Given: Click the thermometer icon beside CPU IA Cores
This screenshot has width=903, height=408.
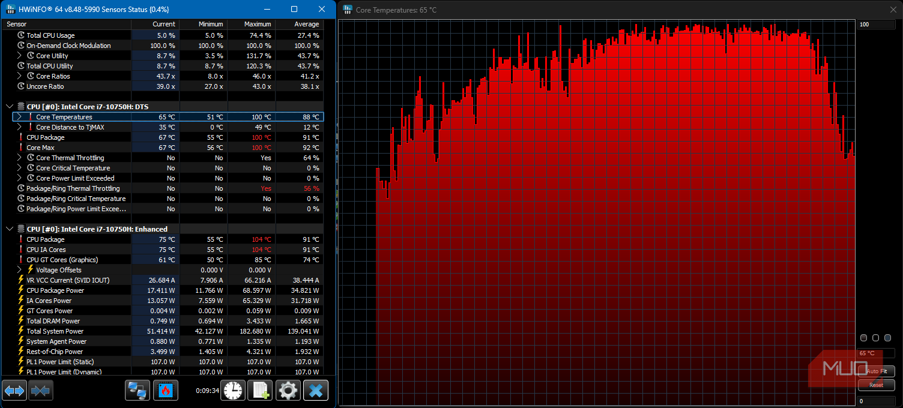Looking at the screenshot, I should (21, 250).
